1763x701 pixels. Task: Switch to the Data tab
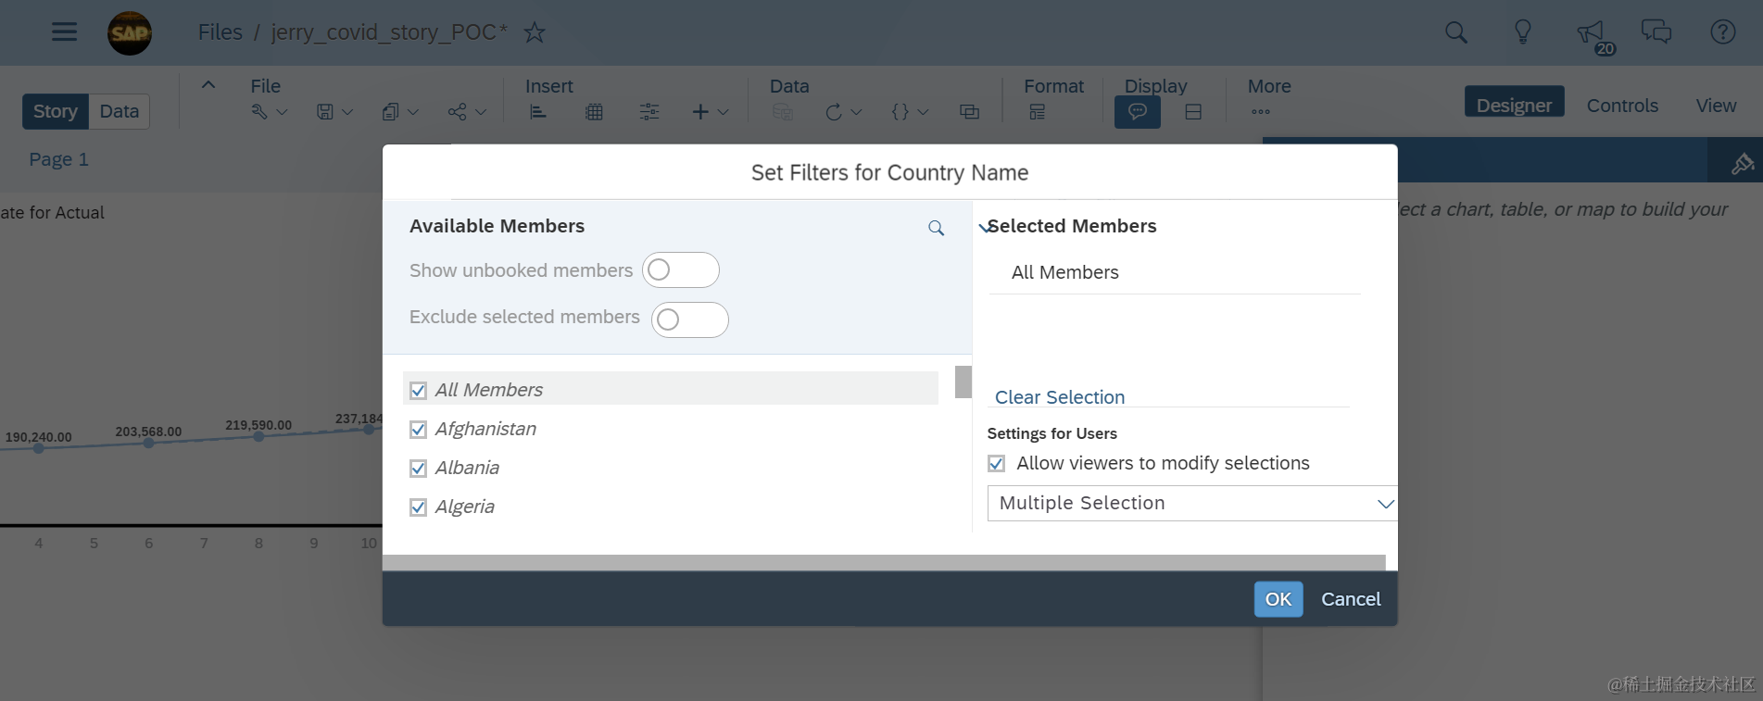119,111
